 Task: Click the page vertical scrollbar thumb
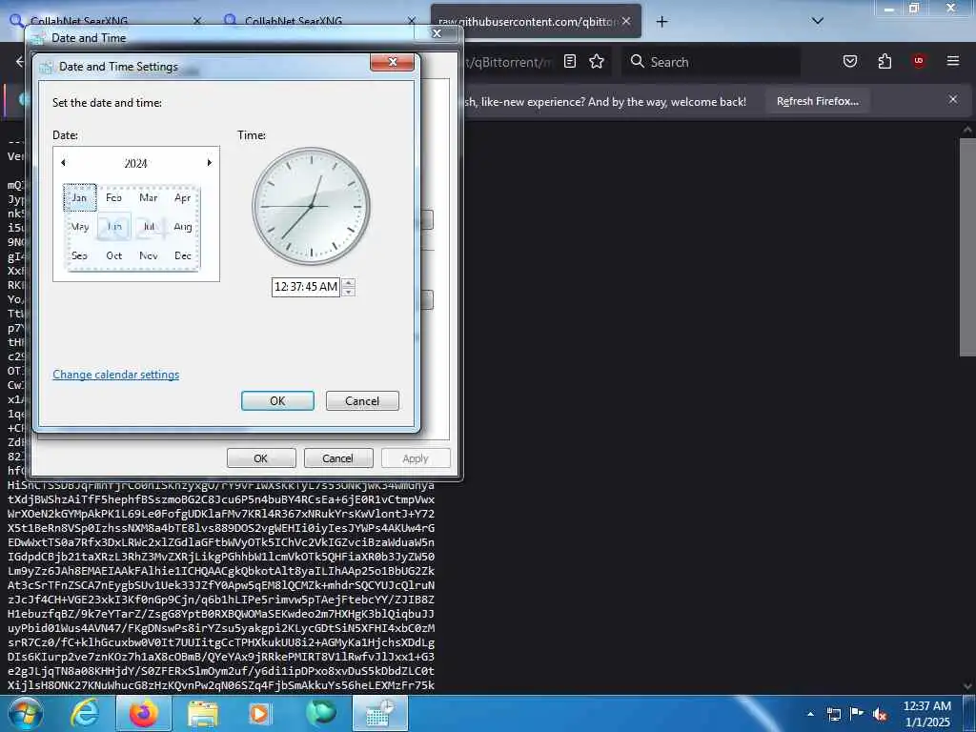(967, 247)
